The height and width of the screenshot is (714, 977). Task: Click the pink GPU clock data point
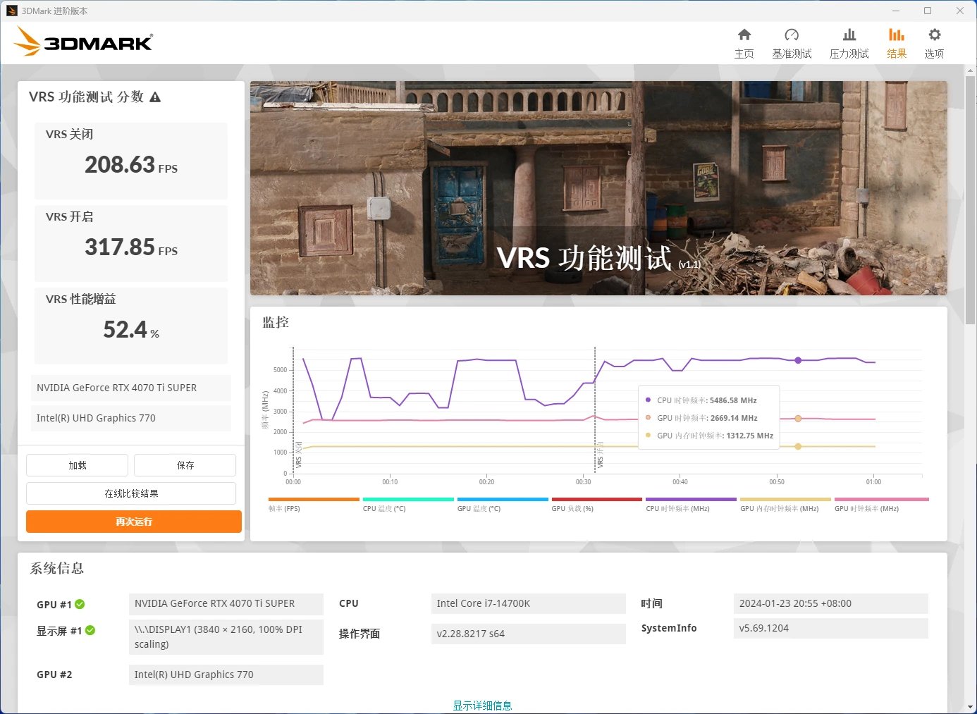coord(798,419)
